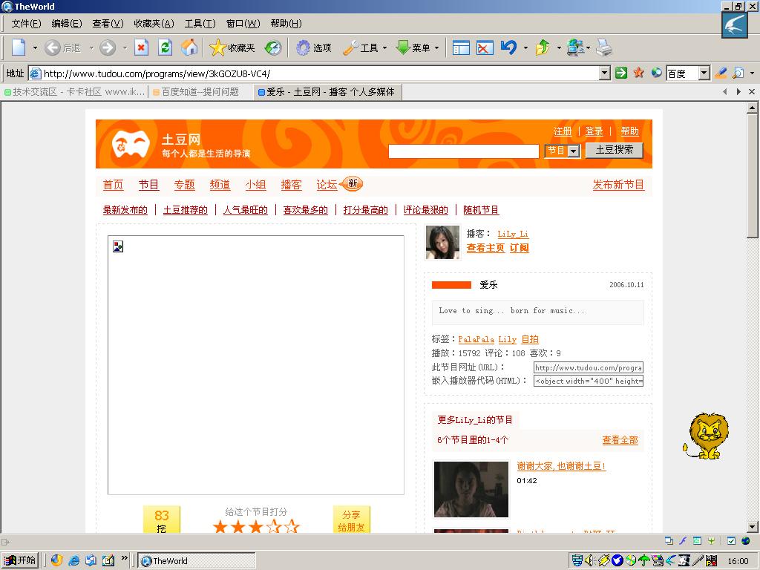
Task: Rate with the fifth star
Action: 292,526
